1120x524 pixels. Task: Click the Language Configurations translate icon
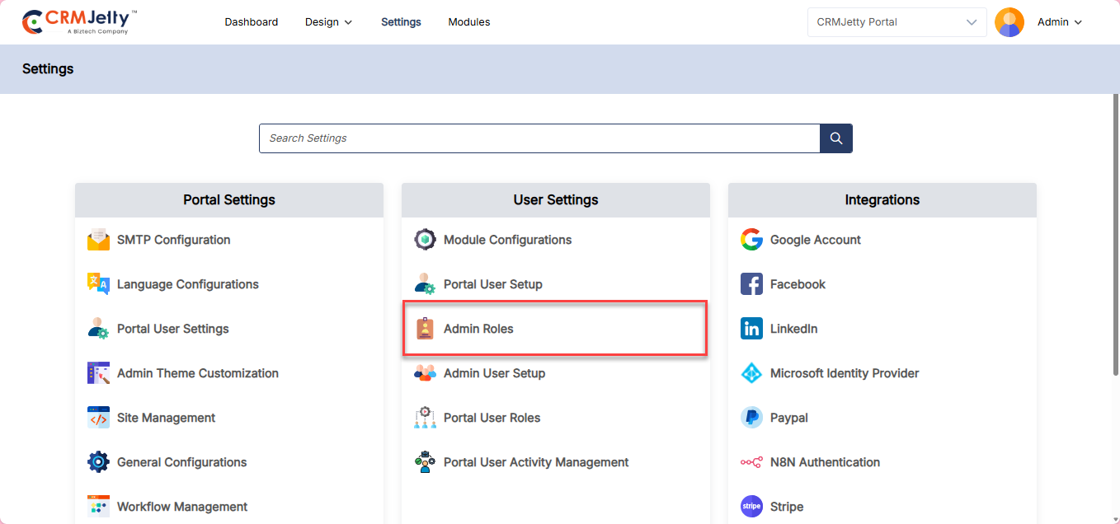point(98,284)
